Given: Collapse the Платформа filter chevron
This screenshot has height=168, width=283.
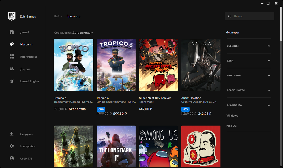Looking at the screenshot, I should point(269,105).
